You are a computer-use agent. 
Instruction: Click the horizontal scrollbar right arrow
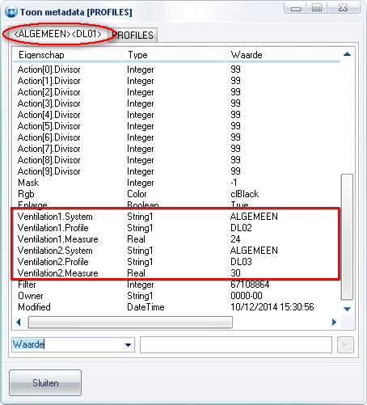coord(334,322)
